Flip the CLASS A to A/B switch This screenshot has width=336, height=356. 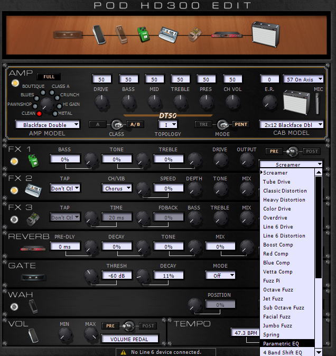tap(117, 125)
